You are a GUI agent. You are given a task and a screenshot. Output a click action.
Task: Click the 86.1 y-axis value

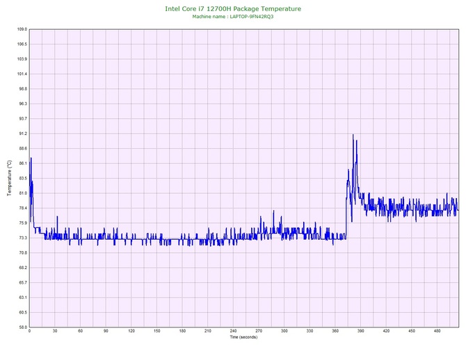pyautogui.click(x=22, y=163)
